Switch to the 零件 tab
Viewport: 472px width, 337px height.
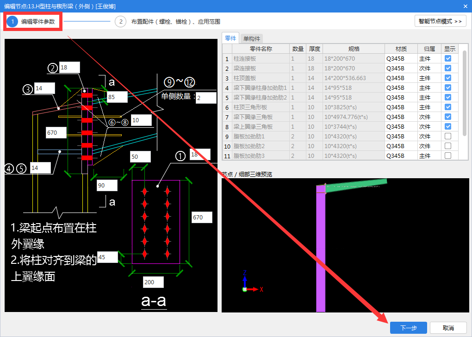[230, 38]
